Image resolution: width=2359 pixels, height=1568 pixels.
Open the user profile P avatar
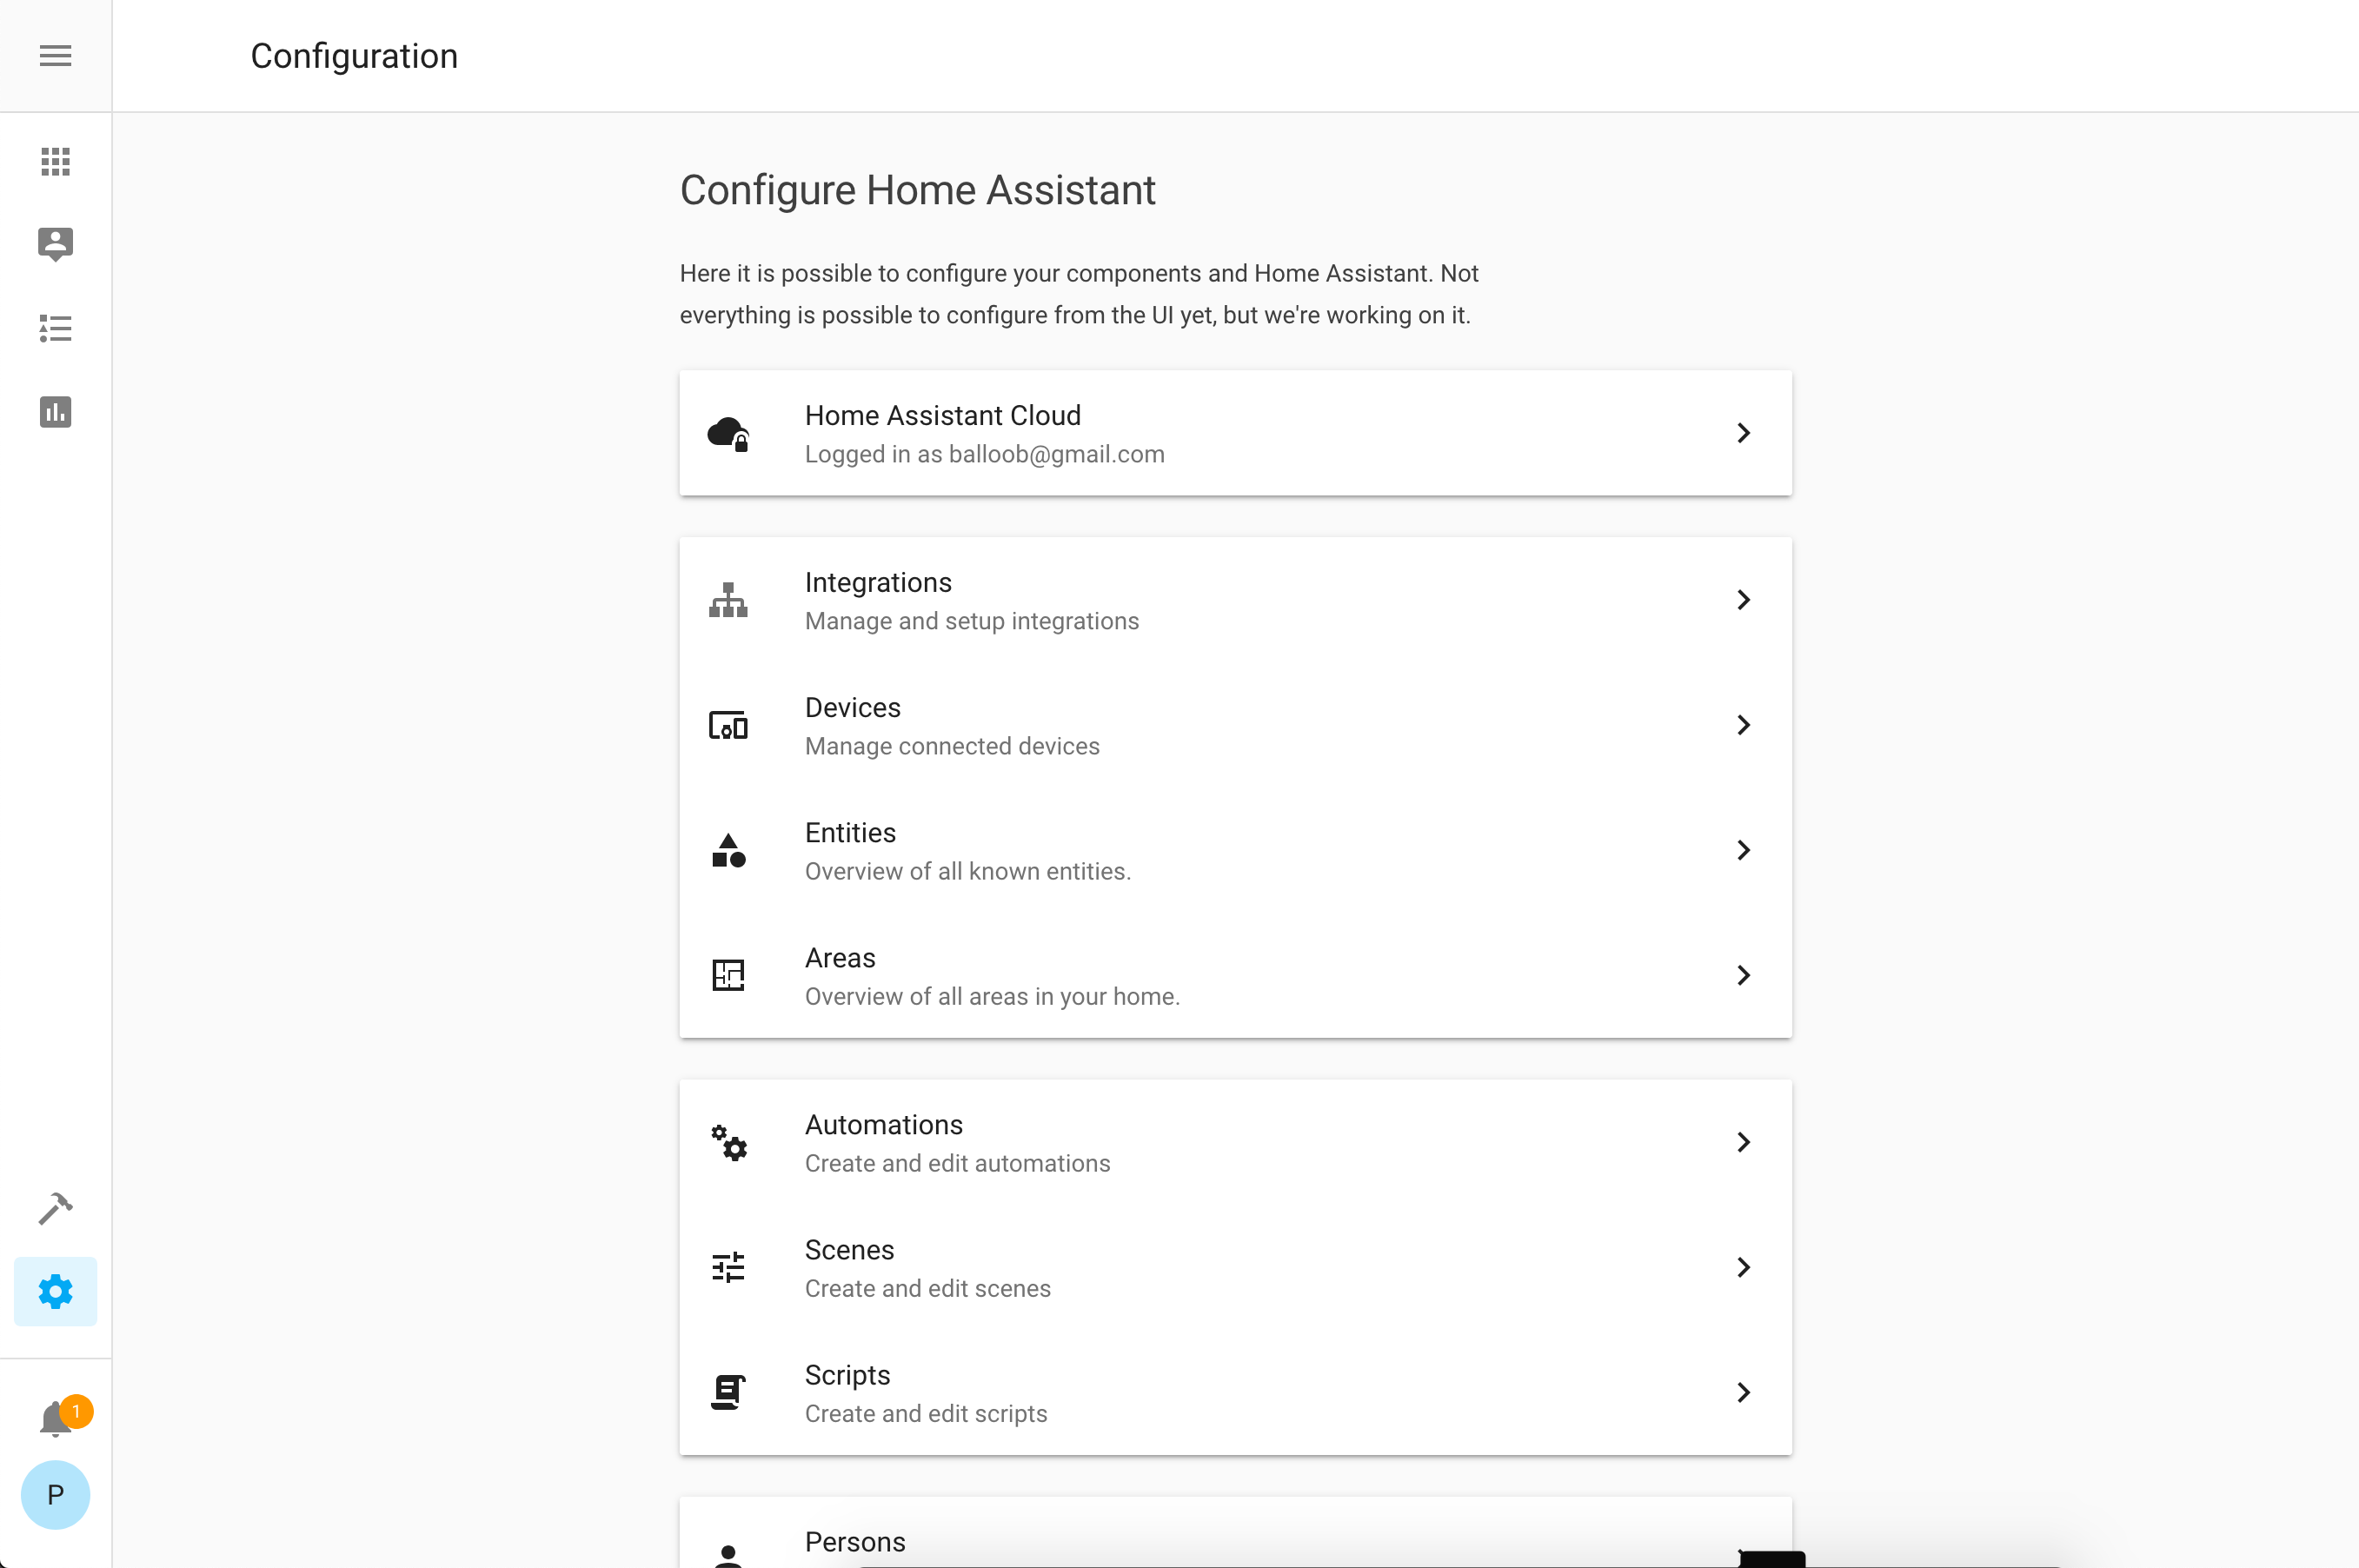pos(55,1494)
